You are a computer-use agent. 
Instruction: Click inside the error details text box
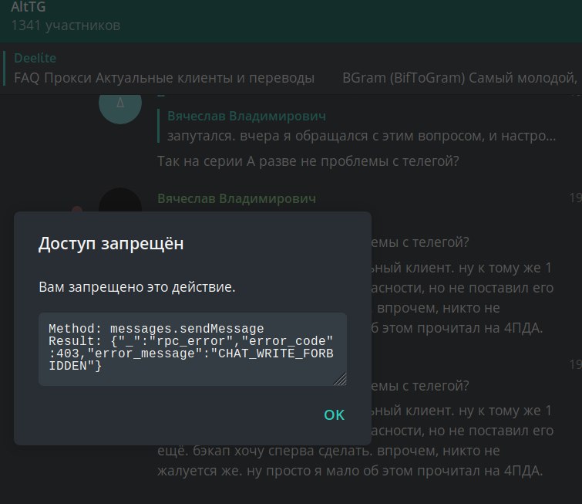[x=193, y=349]
